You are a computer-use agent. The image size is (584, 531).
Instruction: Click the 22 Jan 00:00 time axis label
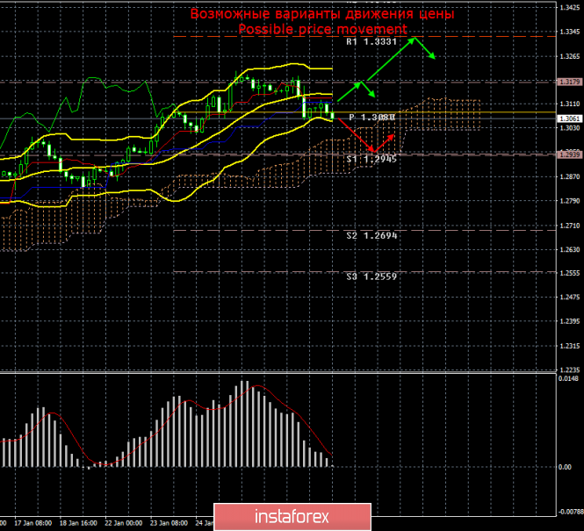(x=123, y=520)
